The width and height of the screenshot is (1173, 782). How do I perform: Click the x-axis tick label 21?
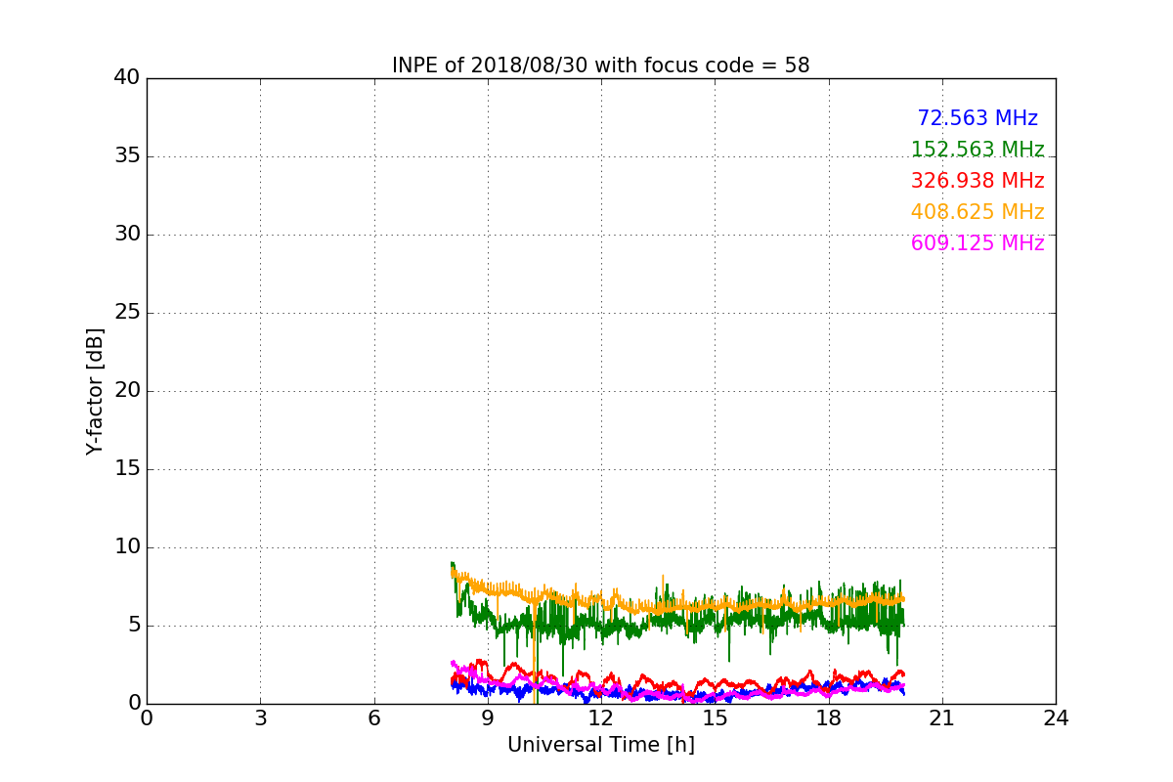tap(942, 718)
